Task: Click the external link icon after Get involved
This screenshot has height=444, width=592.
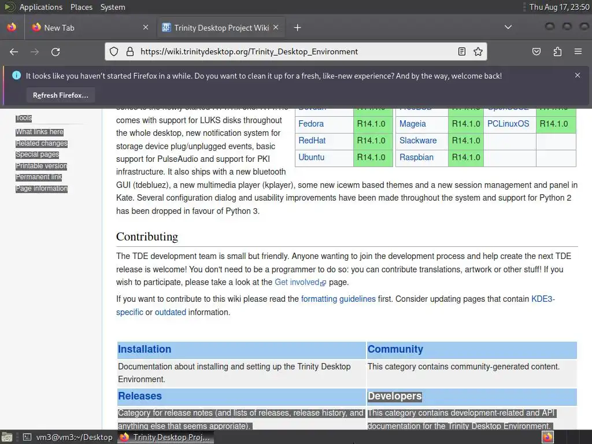Action: click(x=323, y=283)
